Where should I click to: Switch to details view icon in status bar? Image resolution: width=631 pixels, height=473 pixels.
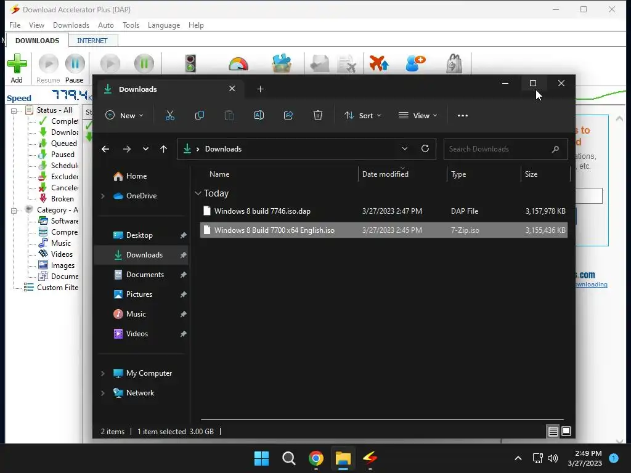coord(553,432)
